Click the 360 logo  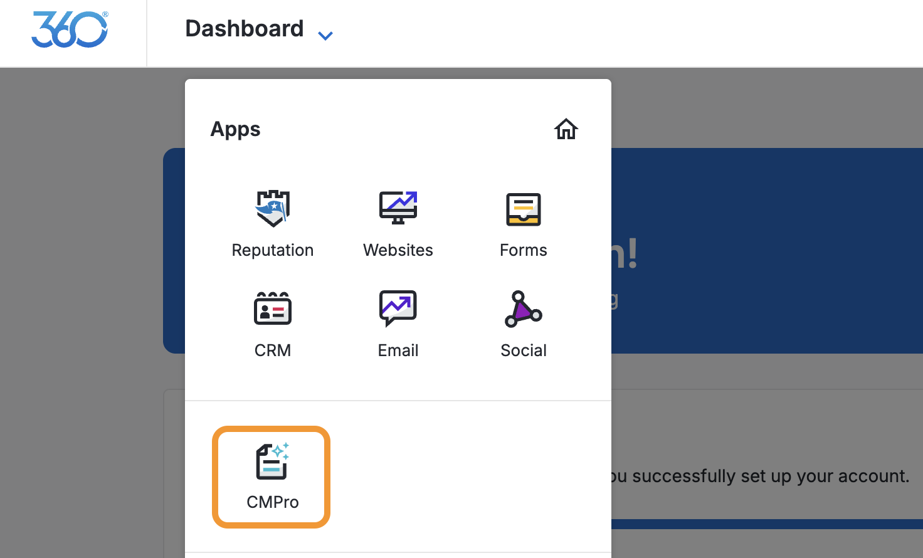click(70, 29)
